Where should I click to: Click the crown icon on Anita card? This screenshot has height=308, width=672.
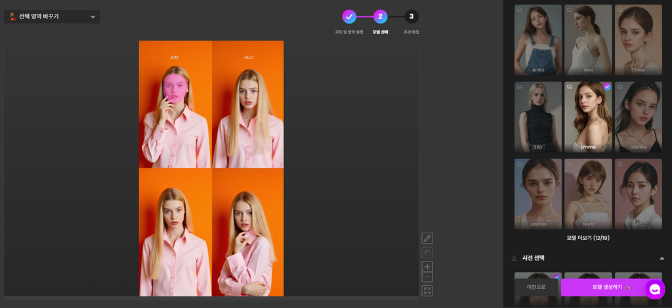click(520, 9)
